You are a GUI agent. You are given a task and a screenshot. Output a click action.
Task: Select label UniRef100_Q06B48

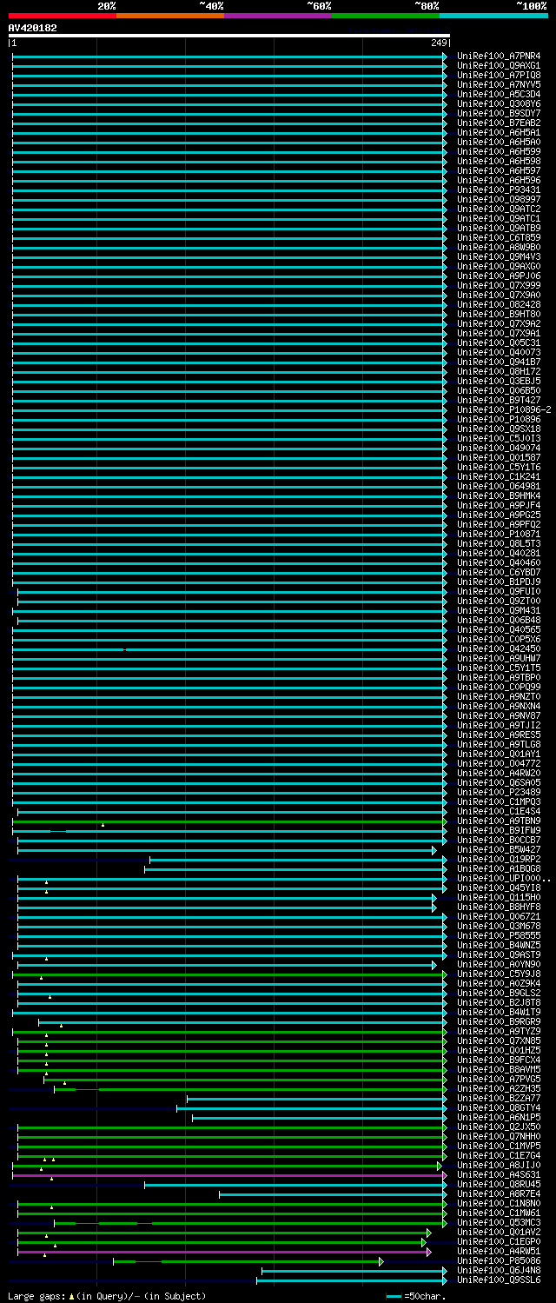(x=499, y=620)
